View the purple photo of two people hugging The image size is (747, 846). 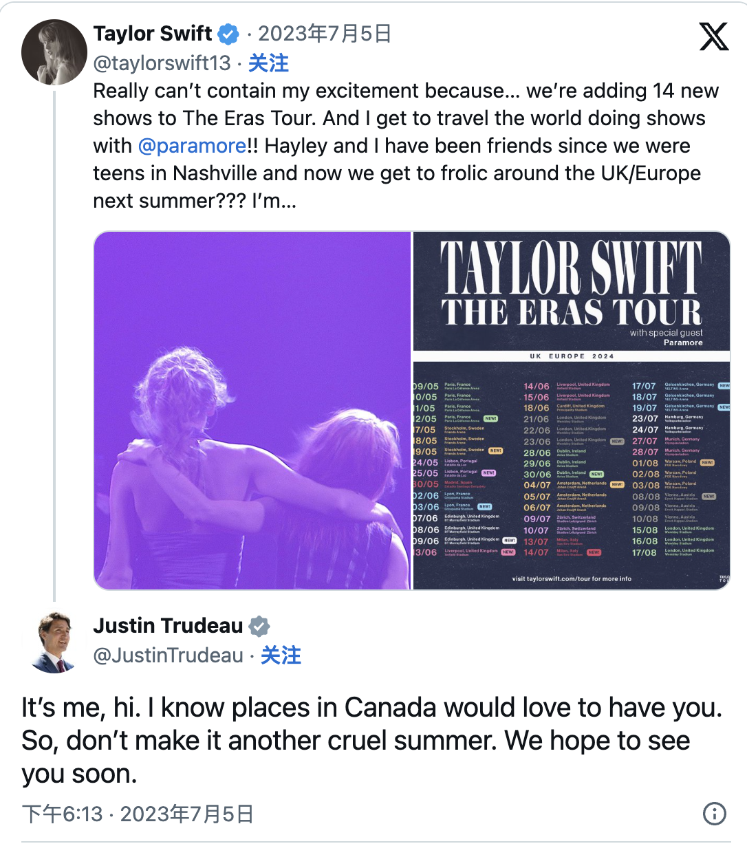click(x=252, y=411)
